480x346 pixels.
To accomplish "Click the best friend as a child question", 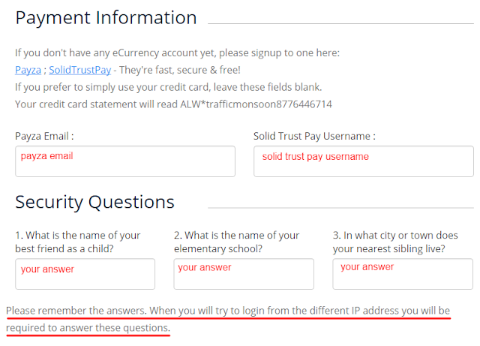I will point(78,242).
